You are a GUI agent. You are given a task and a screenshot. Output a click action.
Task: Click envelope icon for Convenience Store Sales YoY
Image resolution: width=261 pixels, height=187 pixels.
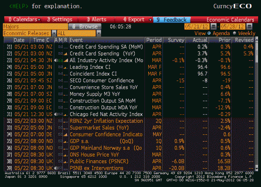(x=61, y=87)
